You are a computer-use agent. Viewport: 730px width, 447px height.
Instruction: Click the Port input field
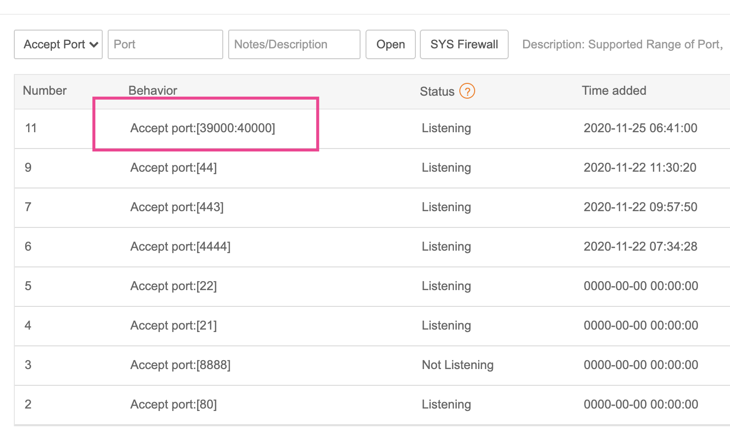[165, 44]
